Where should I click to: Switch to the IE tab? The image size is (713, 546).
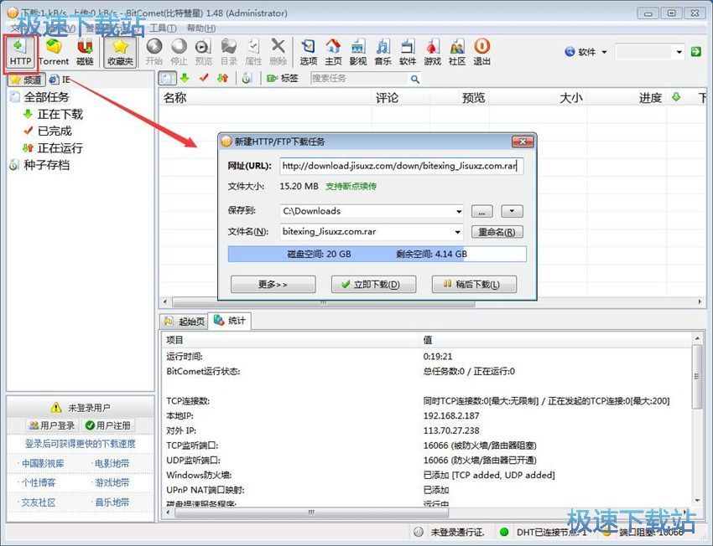[60, 80]
